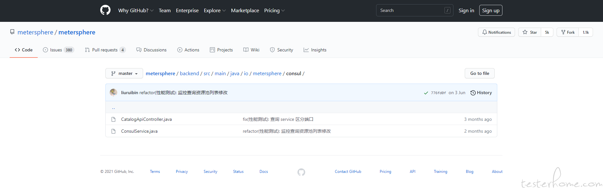Open Contact GitHub footer link
The height and width of the screenshot is (196, 603).
pos(348,172)
